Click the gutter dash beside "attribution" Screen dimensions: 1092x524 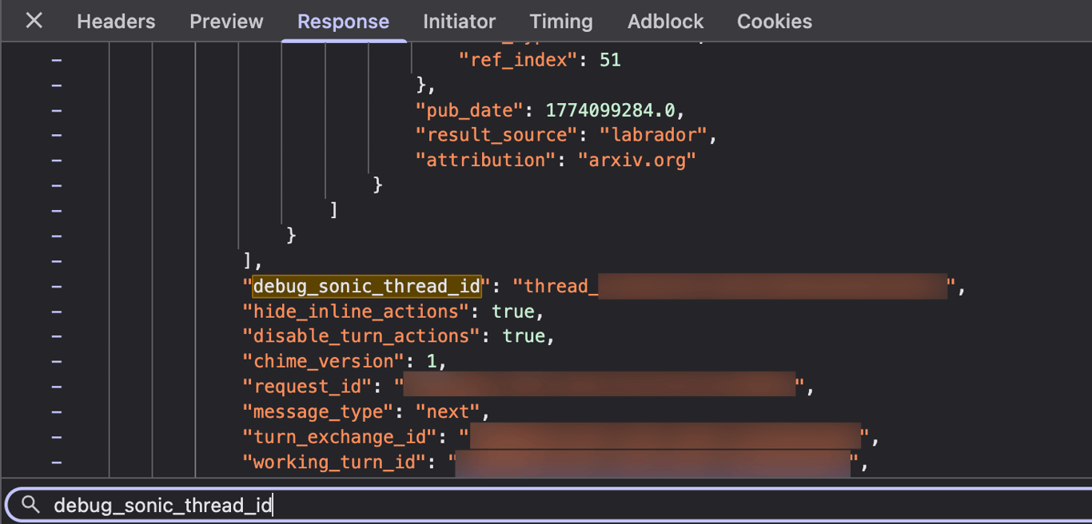pos(57,160)
